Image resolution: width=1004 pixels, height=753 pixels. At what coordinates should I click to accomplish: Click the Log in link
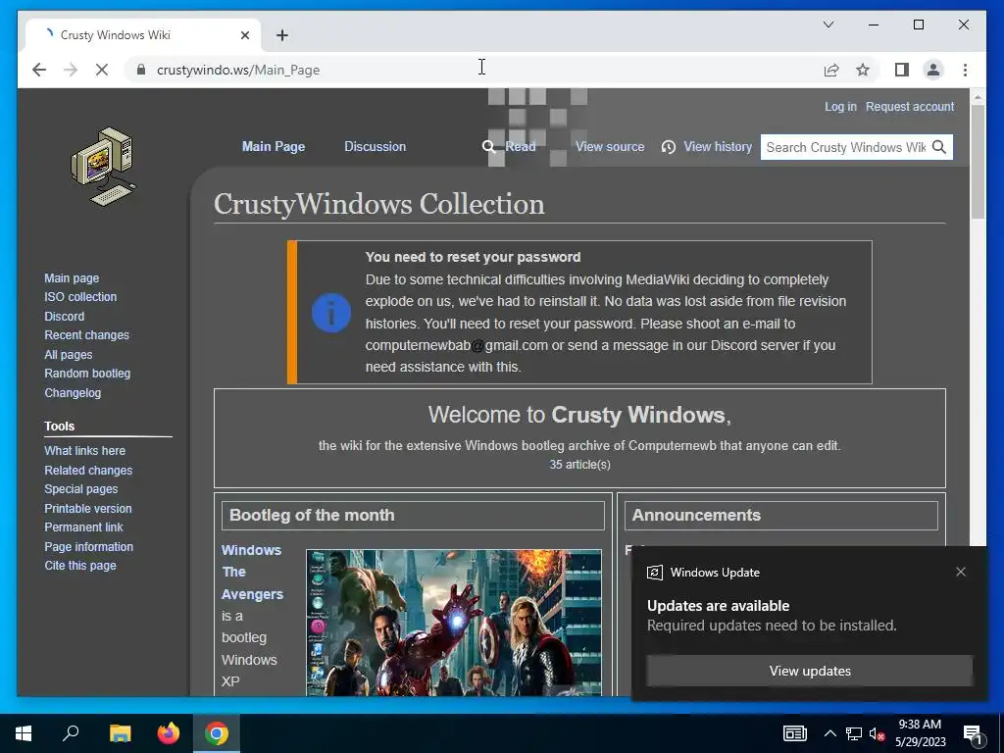[840, 106]
